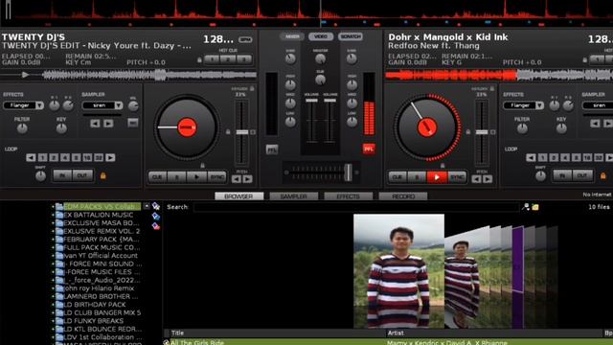Pause the right deck

tap(417, 177)
